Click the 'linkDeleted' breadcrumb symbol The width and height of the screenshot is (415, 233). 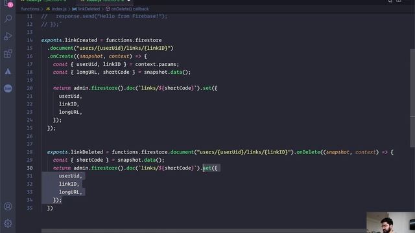click(x=86, y=9)
